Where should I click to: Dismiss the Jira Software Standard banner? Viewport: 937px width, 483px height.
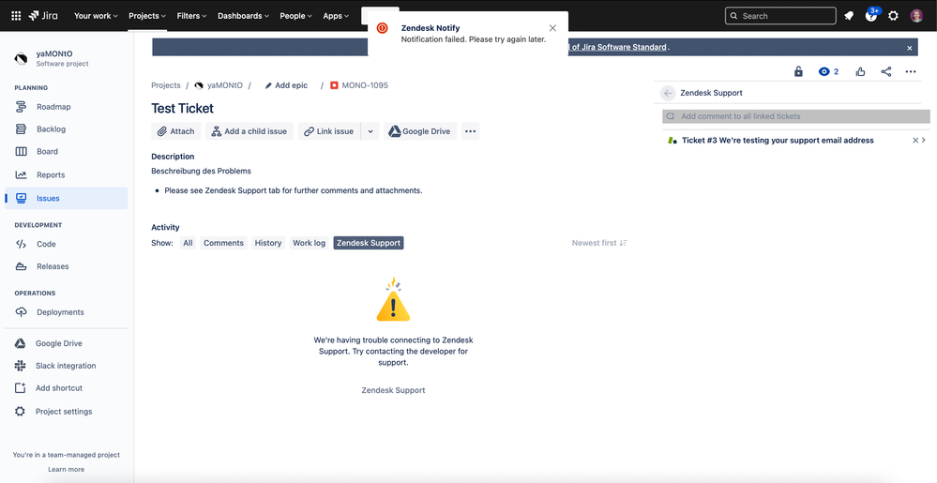click(910, 48)
